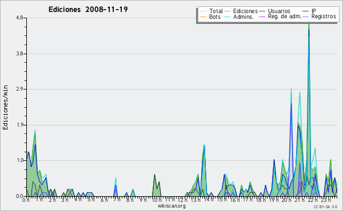Select the 'Bots' legend entry

click(214, 17)
